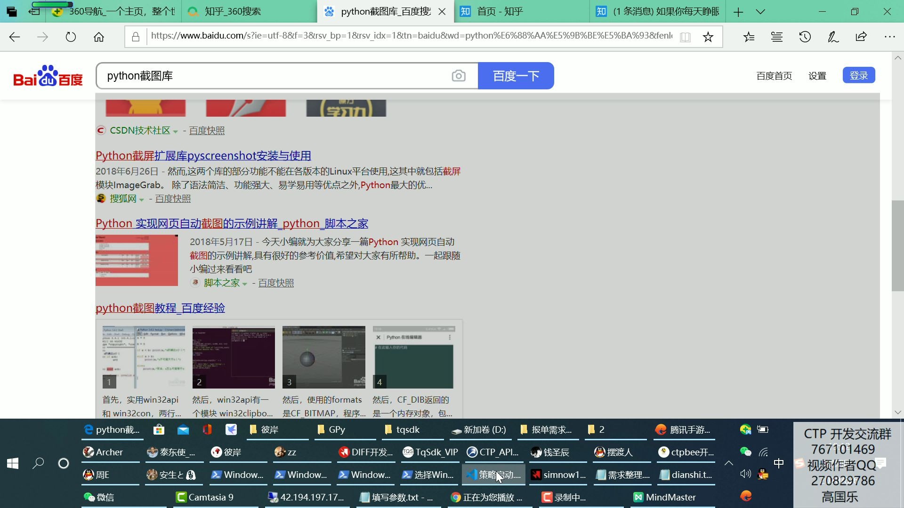Open browsing history icon
Image resolution: width=904 pixels, height=508 pixels.
tap(805, 37)
